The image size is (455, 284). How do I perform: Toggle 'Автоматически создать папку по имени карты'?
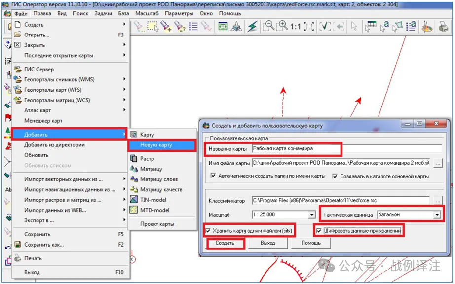[213, 176]
